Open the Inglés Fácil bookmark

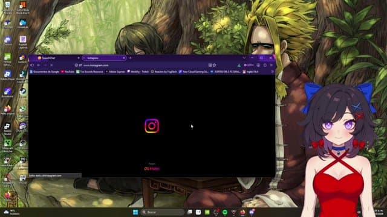250,72
